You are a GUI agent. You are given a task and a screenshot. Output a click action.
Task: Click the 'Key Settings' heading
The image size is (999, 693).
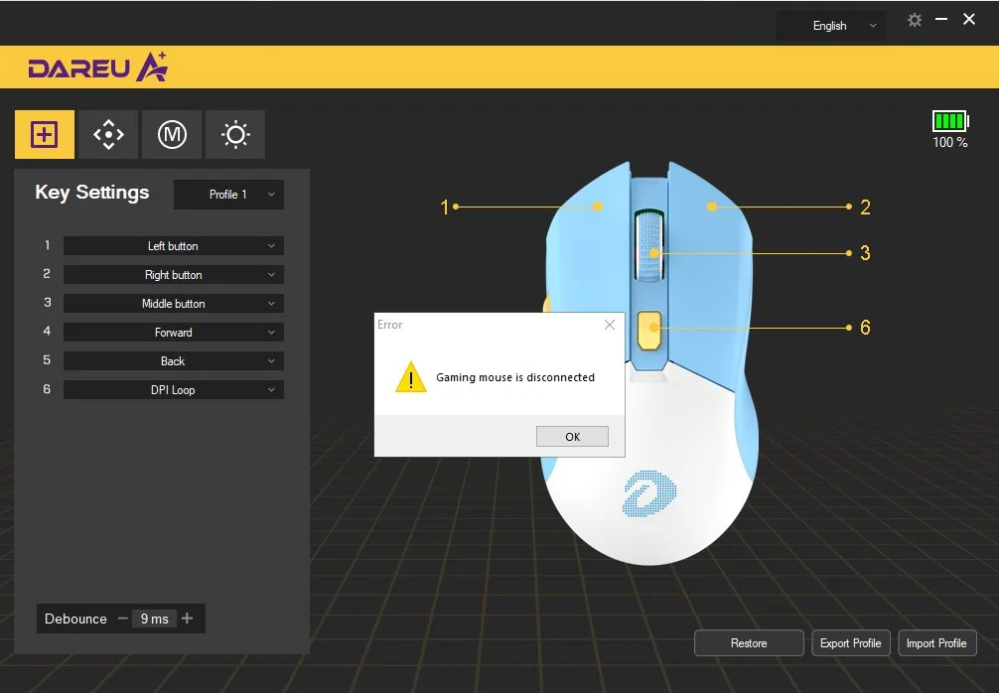click(92, 193)
